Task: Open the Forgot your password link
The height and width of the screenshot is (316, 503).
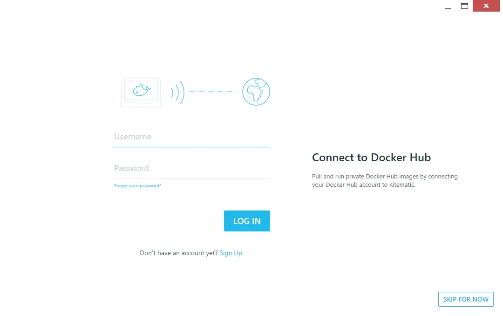Action: click(137, 186)
